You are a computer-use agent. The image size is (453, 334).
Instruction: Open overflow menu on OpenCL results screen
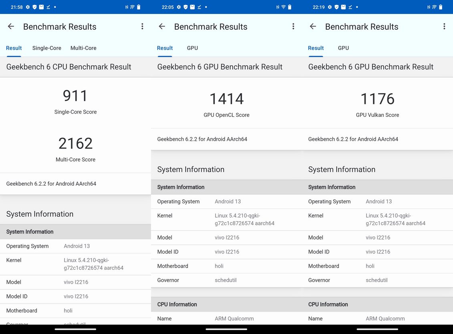coord(293,26)
